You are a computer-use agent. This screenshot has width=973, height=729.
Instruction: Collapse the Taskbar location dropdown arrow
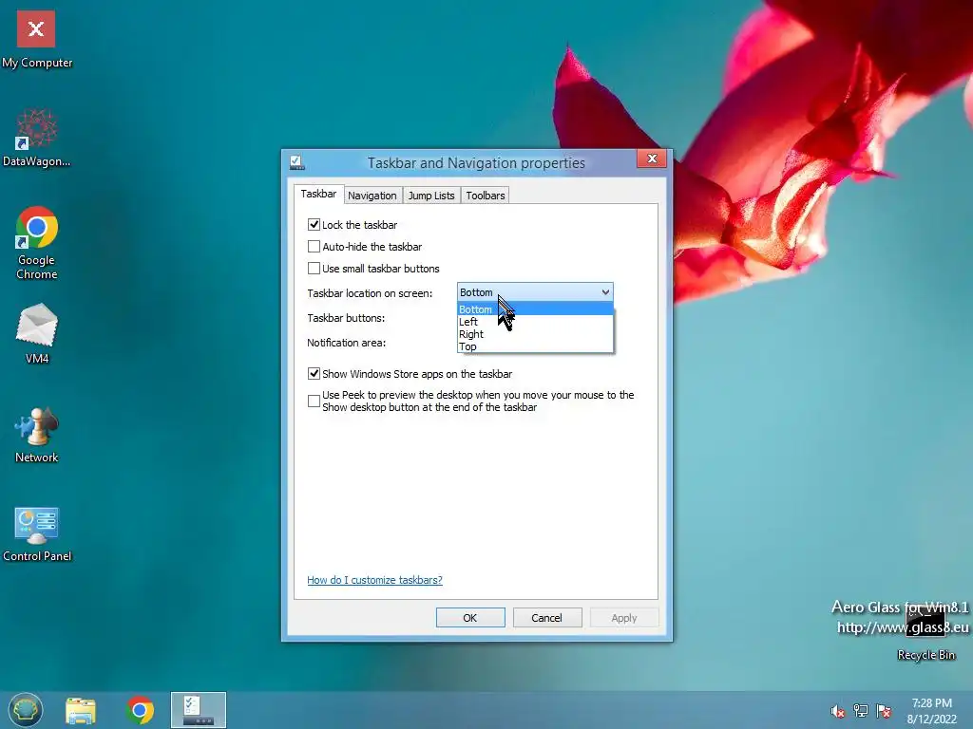click(x=605, y=292)
